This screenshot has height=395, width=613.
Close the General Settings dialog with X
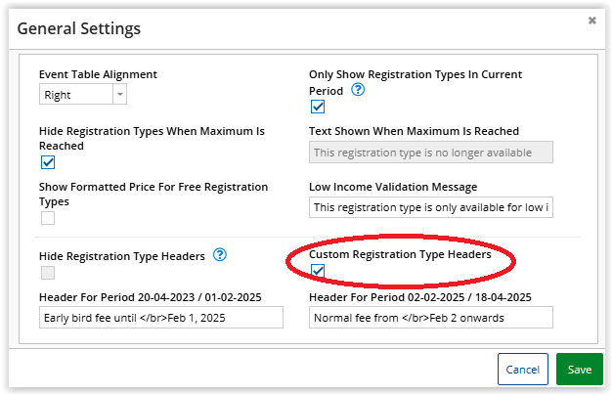[592, 20]
